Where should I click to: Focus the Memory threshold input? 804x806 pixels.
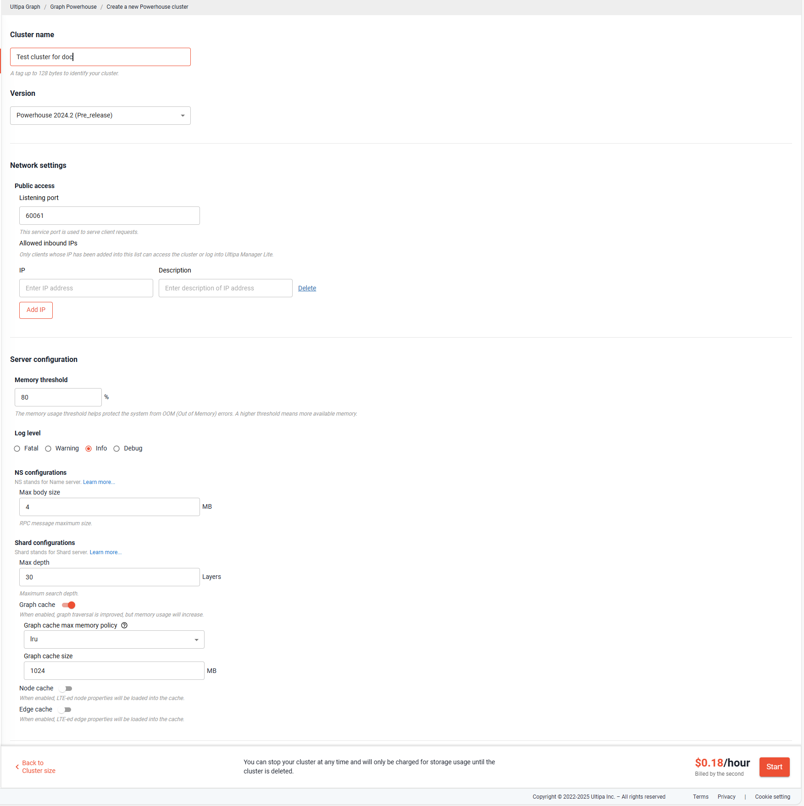pos(58,397)
